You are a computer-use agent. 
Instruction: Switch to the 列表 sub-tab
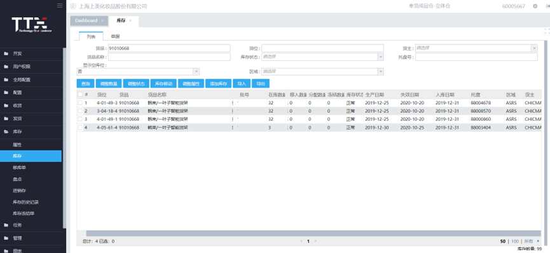pyautogui.click(x=91, y=36)
